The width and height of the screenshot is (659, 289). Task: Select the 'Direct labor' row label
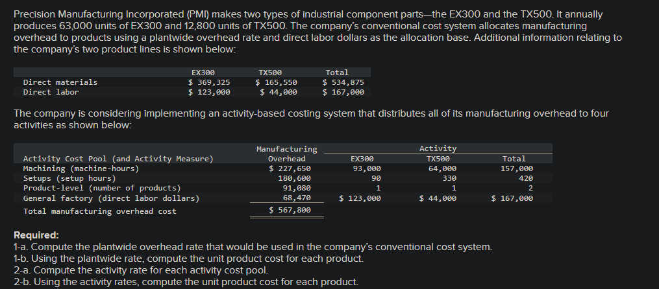51,92
